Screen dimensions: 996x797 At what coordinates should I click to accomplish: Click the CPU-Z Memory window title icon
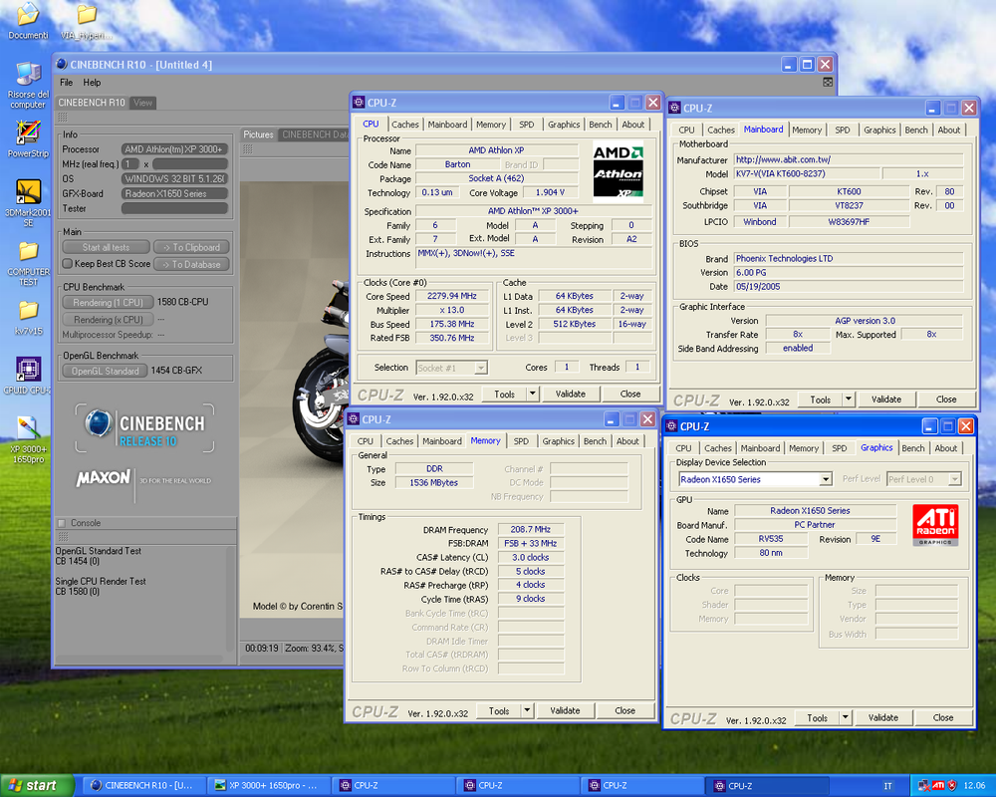click(354, 419)
